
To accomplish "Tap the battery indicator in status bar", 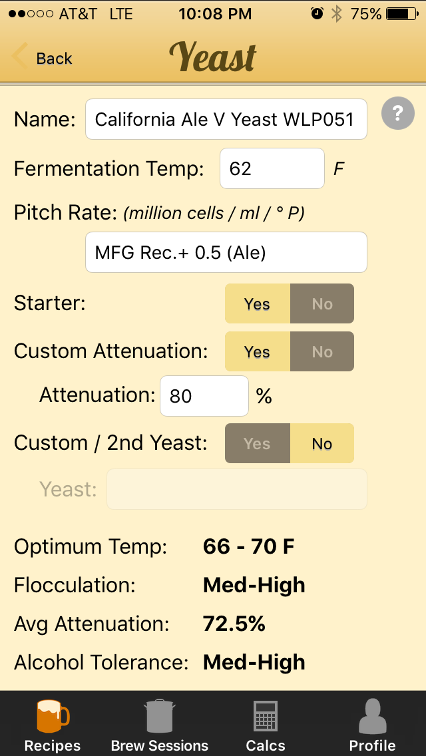I will click(x=402, y=14).
